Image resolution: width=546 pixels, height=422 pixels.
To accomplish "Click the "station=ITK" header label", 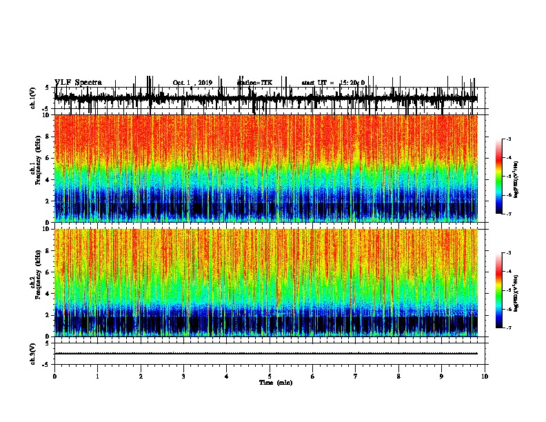I will coord(254,83).
